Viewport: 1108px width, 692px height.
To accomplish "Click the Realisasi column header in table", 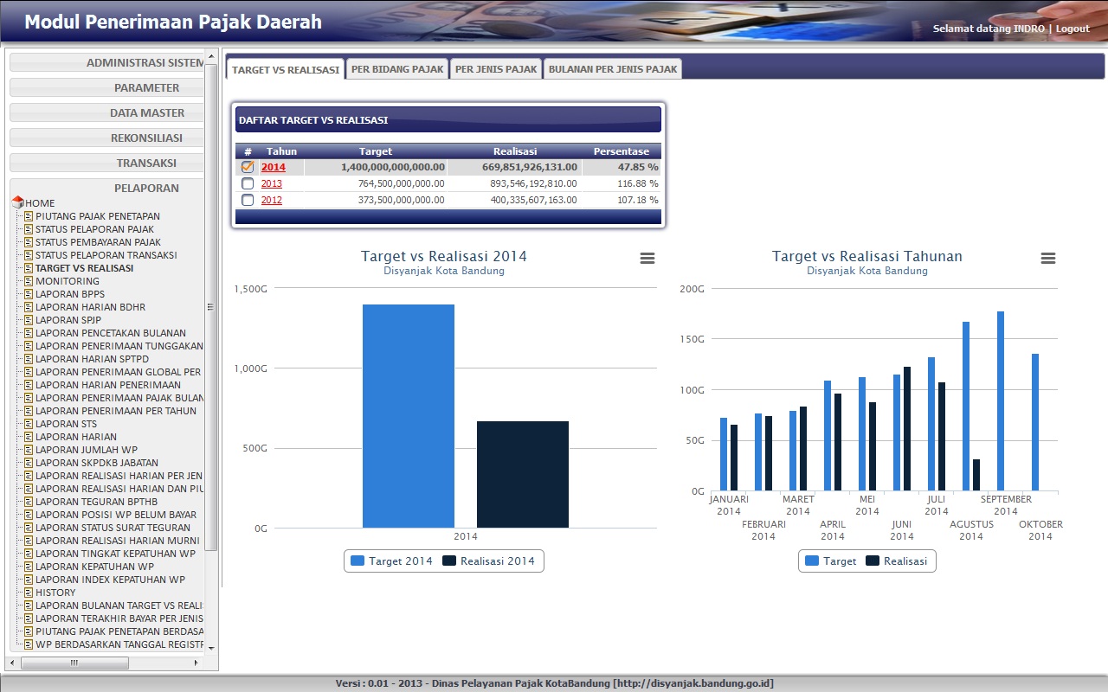I will pos(515,151).
